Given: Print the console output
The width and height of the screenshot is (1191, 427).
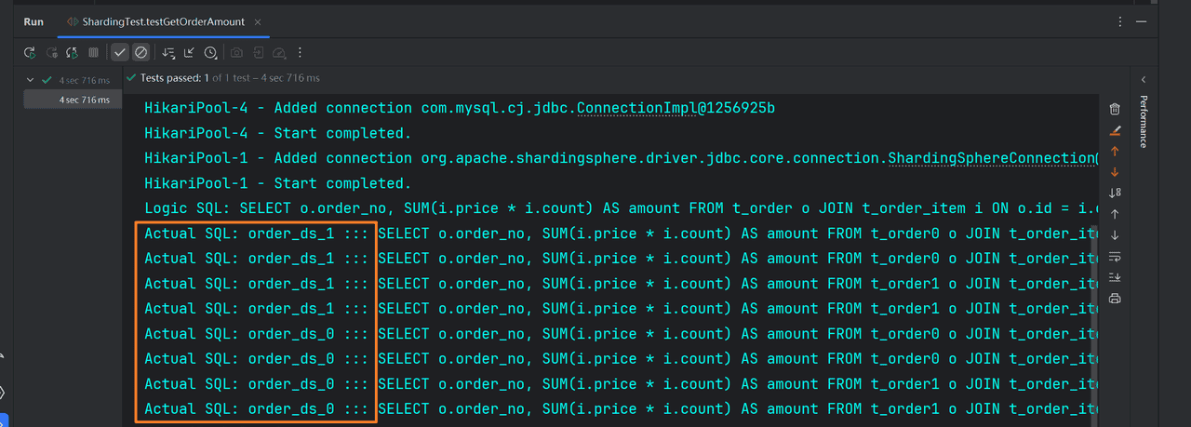Looking at the screenshot, I should (1115, 299).
